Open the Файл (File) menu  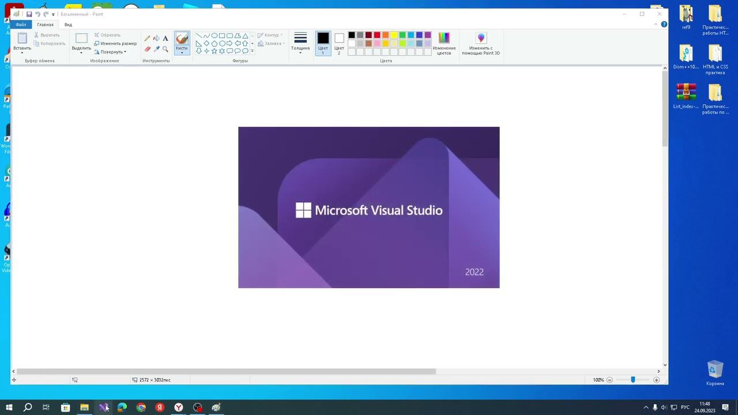click(x=21, y=25)
